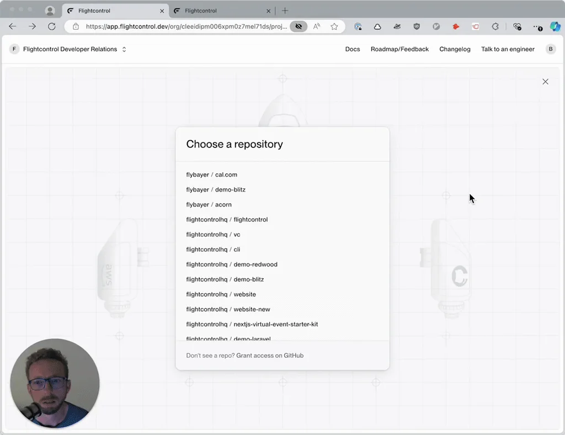Open Read Aloud icon in the address bar
This screenshot has height=435, width=565.
[x=317, y=26]
